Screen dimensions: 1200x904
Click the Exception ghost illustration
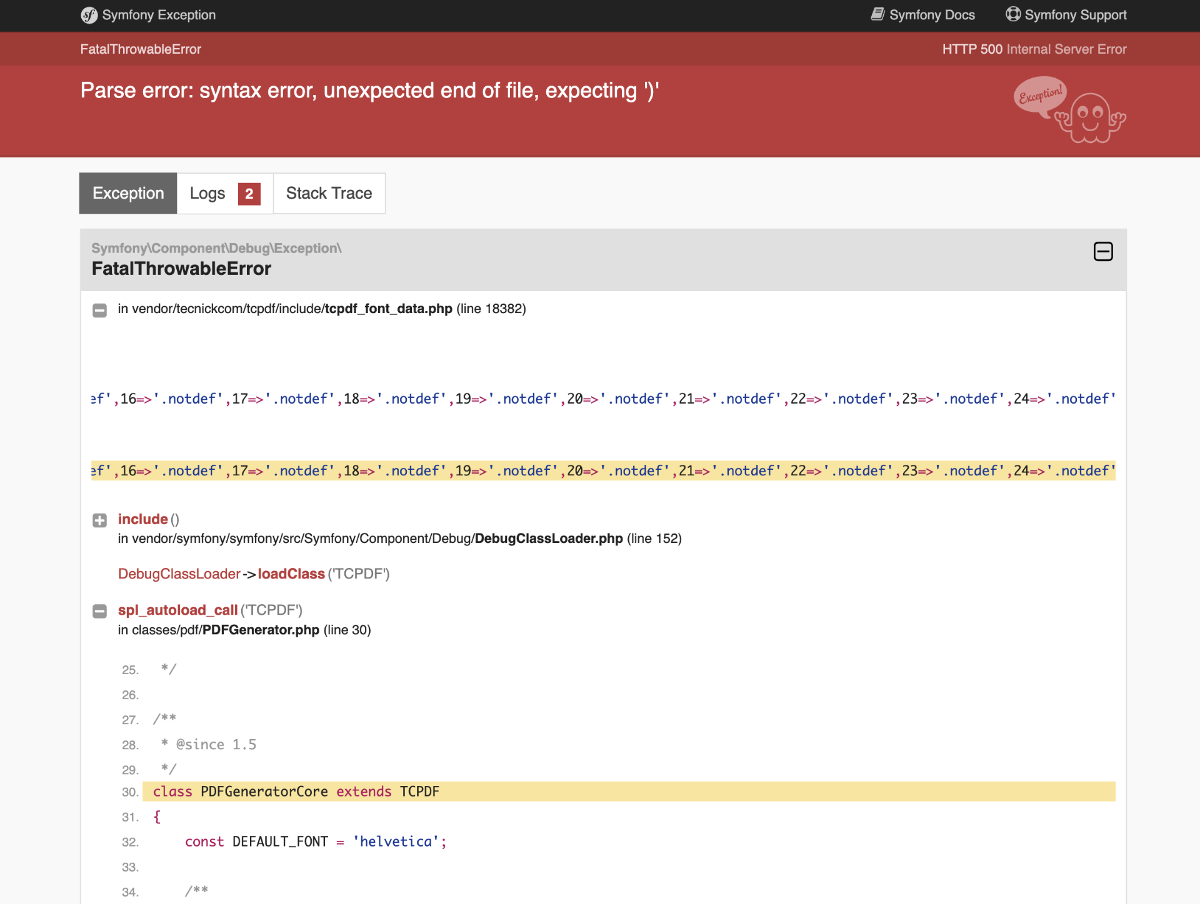click(1090, 117)
